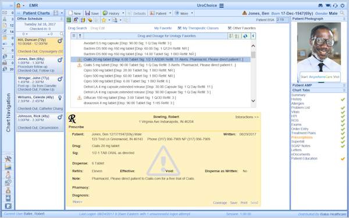
Task: Open the Allergies chart tab
Action: tap(298, 103)
